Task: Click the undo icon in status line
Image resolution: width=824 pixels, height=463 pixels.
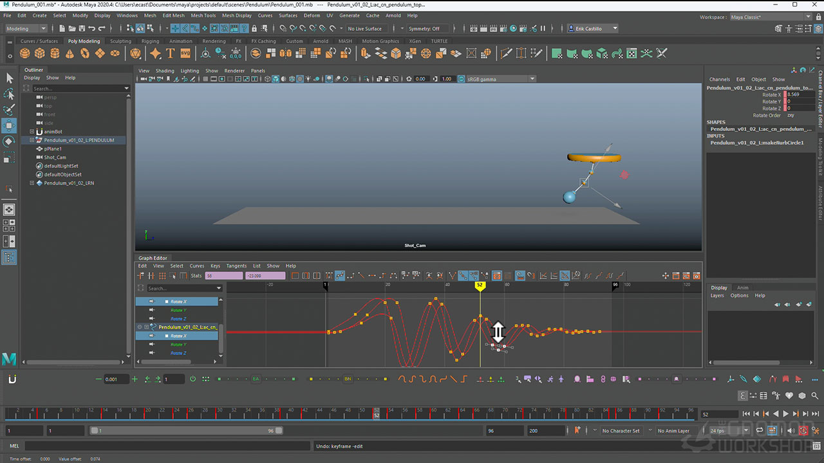Action: (92, 28)
